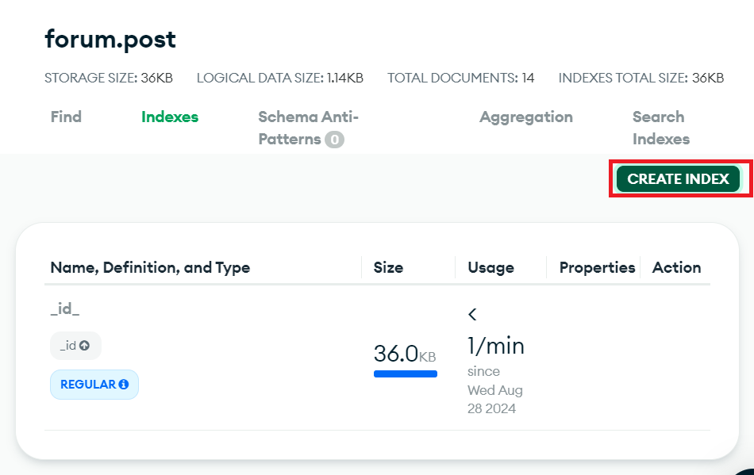
Task: Click the Schema Anti-Patterns count badge 0
Action: 334,140
